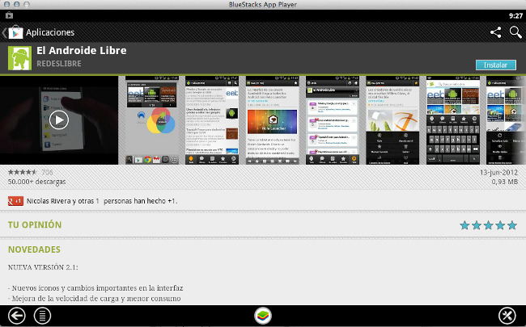Screen dimensions: 526x327
Task: Rate the app three stars
Action: (x=488, y=225)
